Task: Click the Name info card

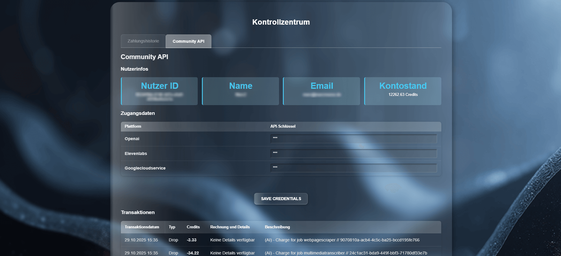Action: point(240,91)
